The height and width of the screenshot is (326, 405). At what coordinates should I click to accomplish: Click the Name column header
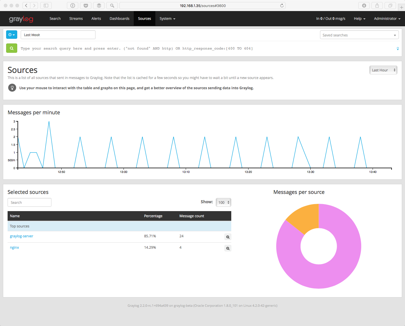point(15,216)
